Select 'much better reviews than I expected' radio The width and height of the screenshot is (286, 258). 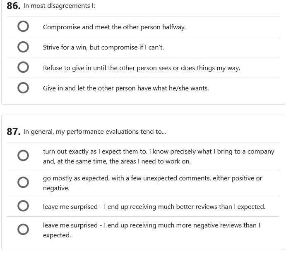click(x=23, y=206)
